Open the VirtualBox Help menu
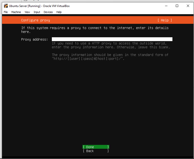 pyautogui.click(x=59, y=12)
